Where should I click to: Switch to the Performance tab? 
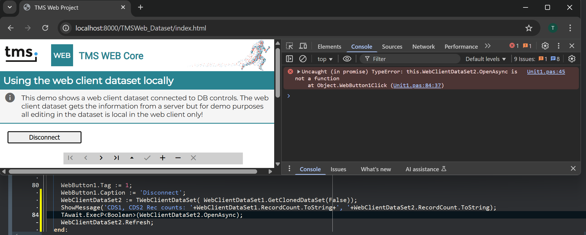461,47
